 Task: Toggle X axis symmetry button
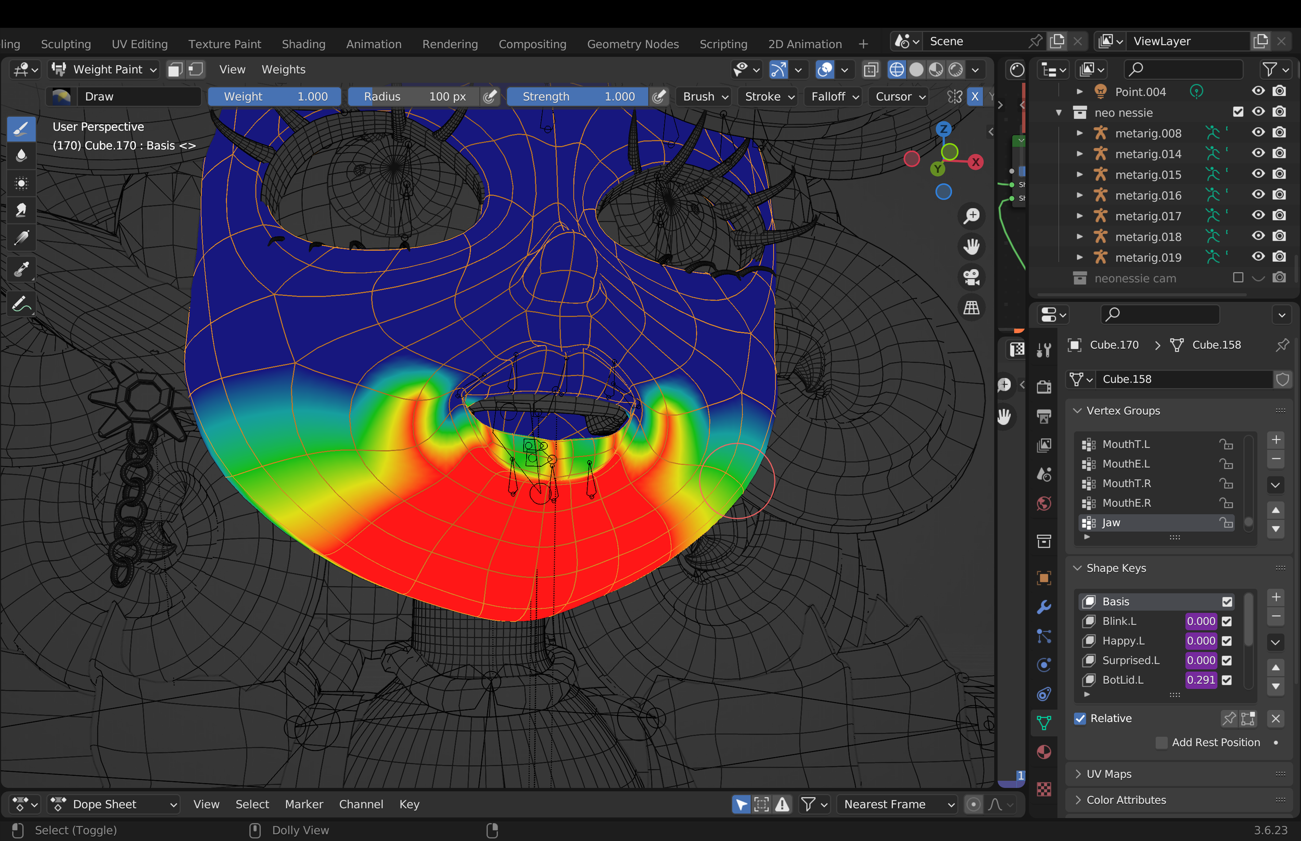(975, 97)
